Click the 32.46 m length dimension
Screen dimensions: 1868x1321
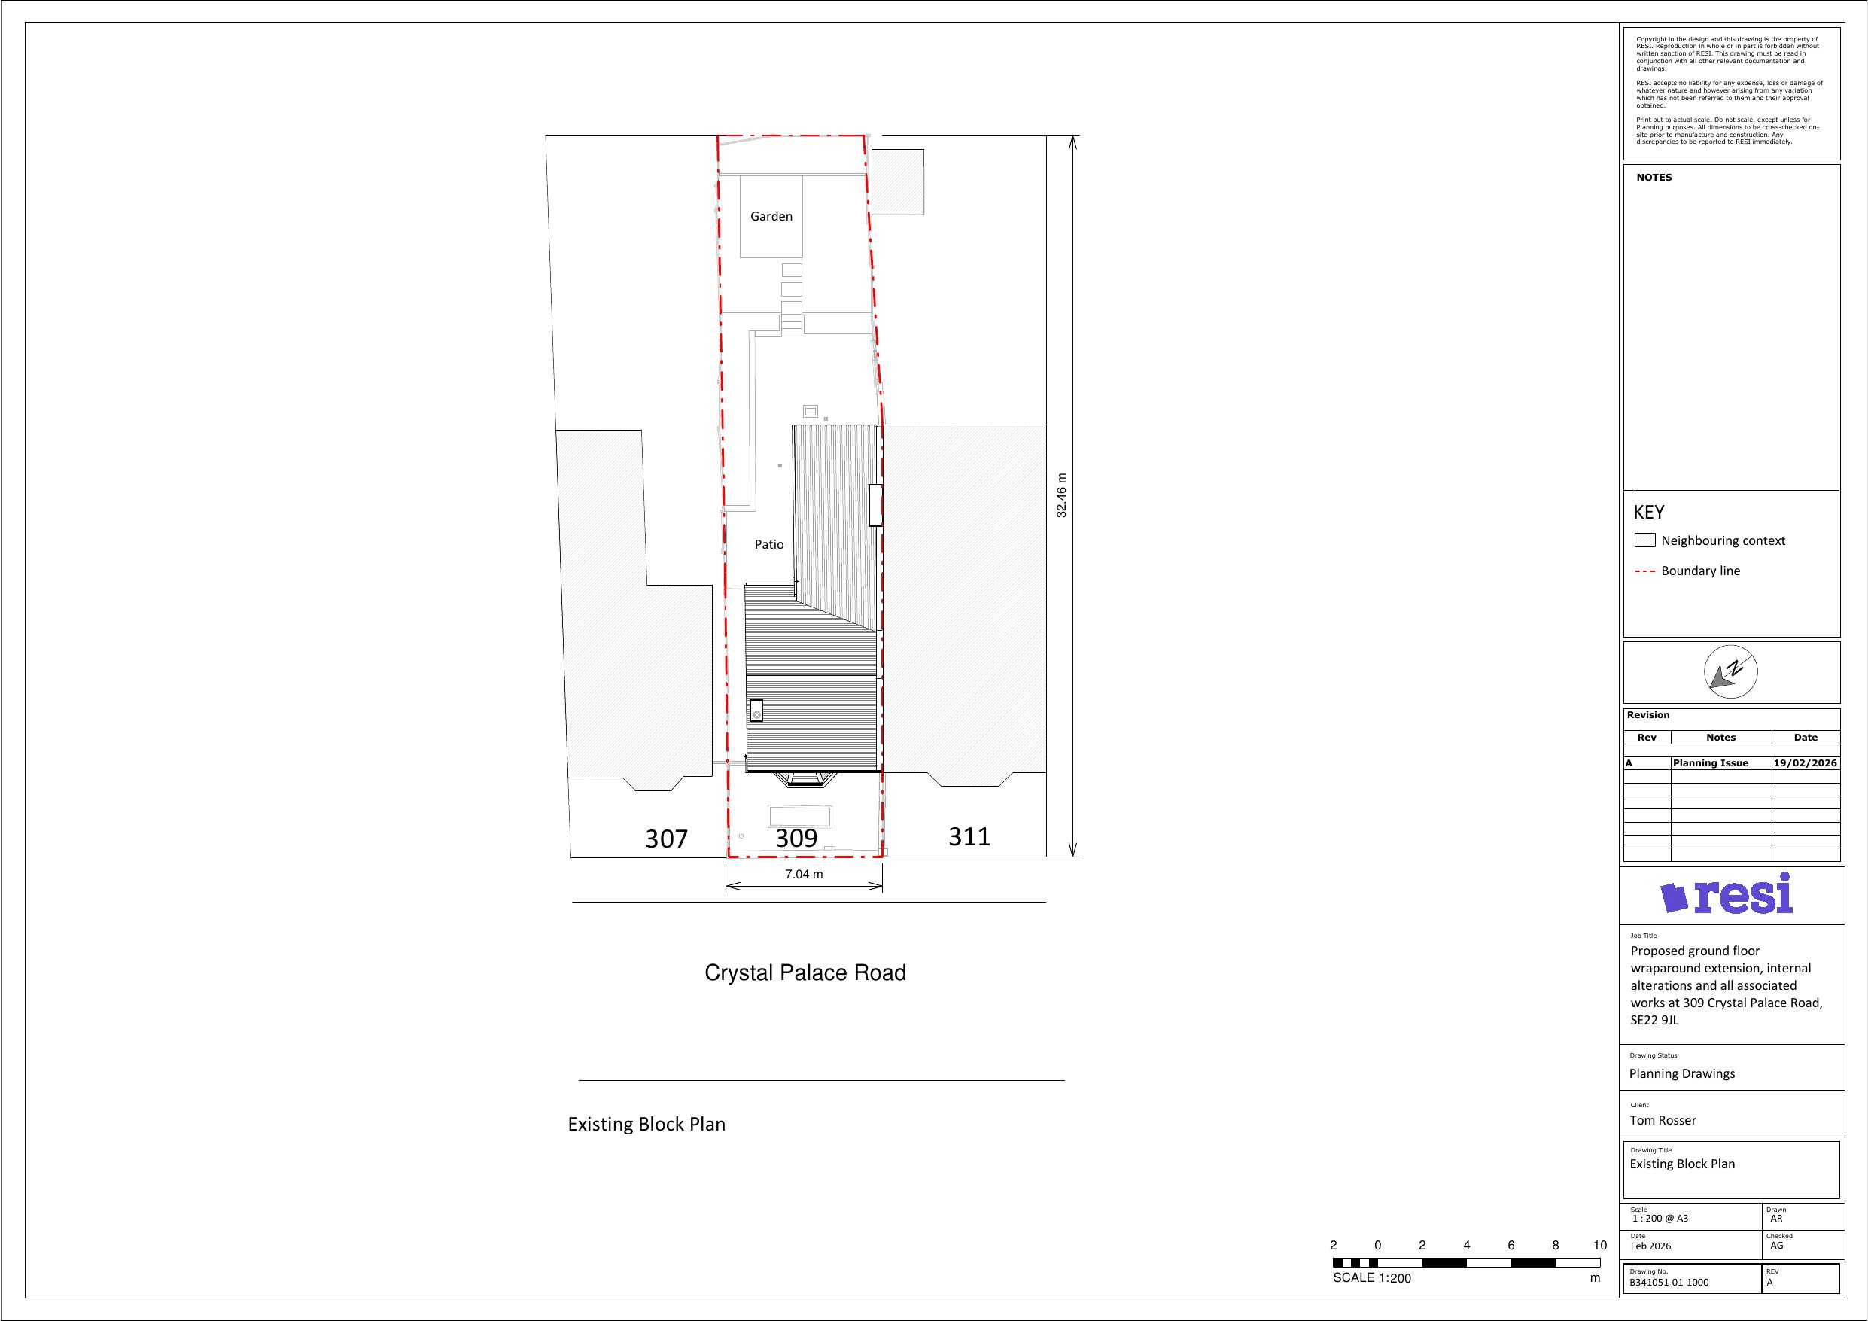coord(1062,495)
